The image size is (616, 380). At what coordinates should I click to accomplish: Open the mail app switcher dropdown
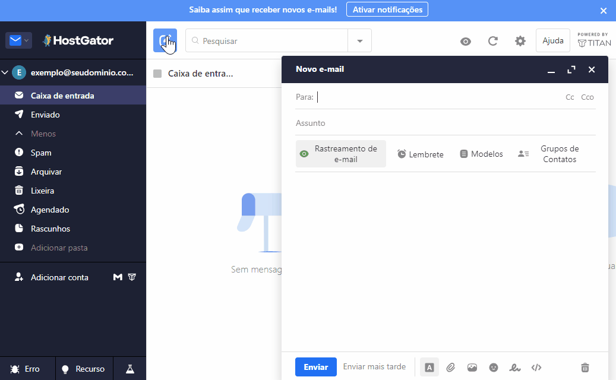[18, 40]
